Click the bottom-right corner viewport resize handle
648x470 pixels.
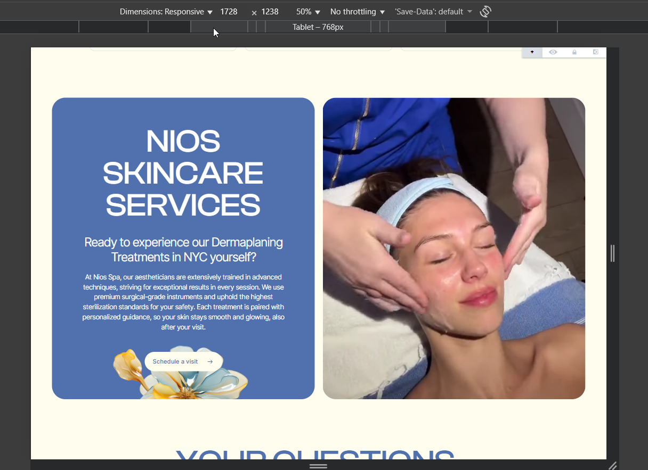(x=613, y=465)
